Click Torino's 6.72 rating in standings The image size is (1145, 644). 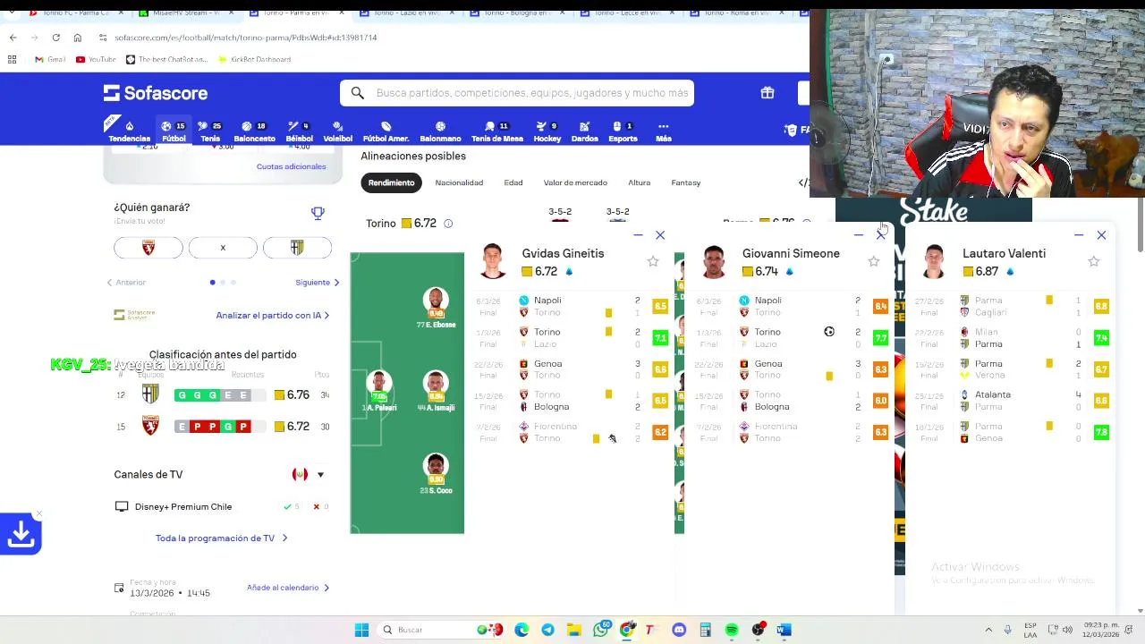point(292,427)
